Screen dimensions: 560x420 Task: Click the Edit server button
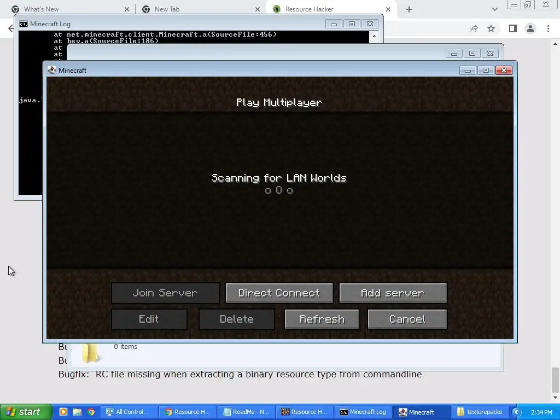149,319
